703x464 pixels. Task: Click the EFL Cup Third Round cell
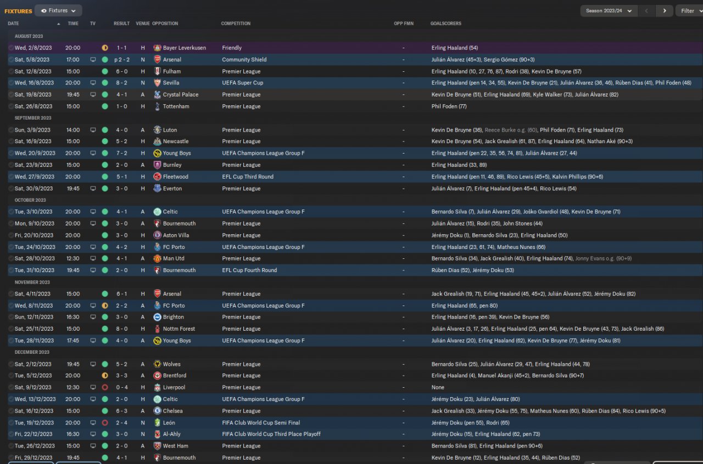click(x=248, y=177)
